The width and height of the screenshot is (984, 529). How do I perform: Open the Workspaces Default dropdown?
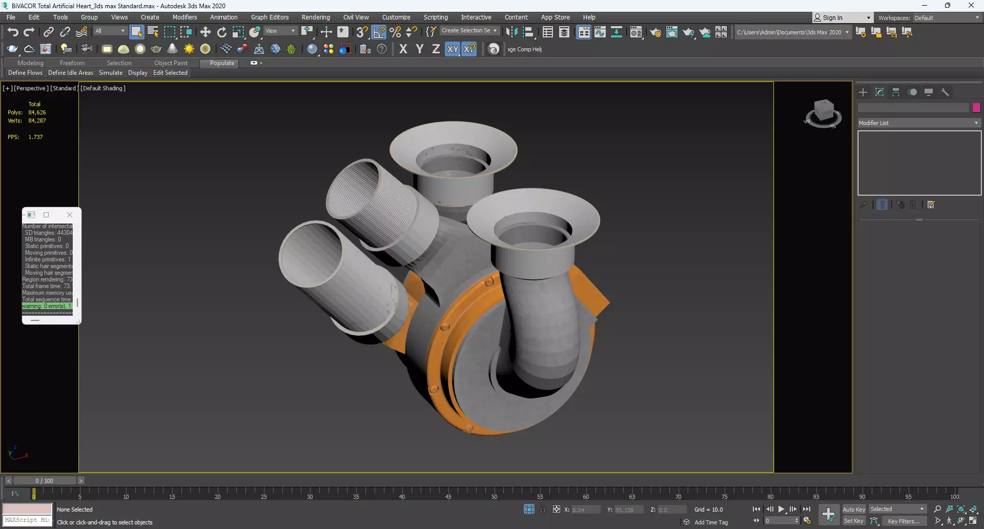[947, 17]
